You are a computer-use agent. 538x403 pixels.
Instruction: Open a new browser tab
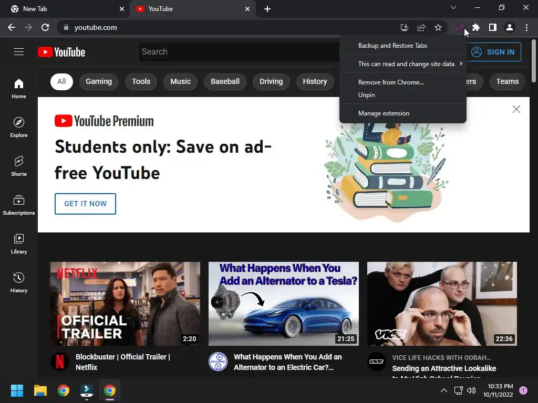(x=267, y=9)
